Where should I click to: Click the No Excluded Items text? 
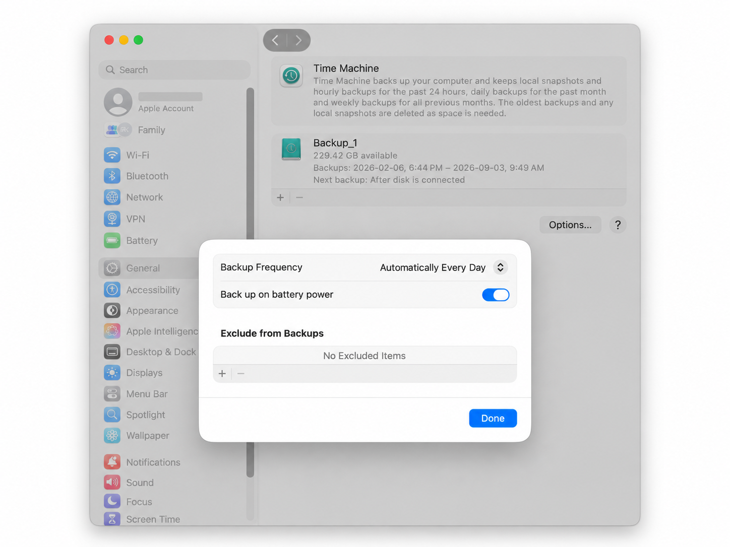click(364, 356)
